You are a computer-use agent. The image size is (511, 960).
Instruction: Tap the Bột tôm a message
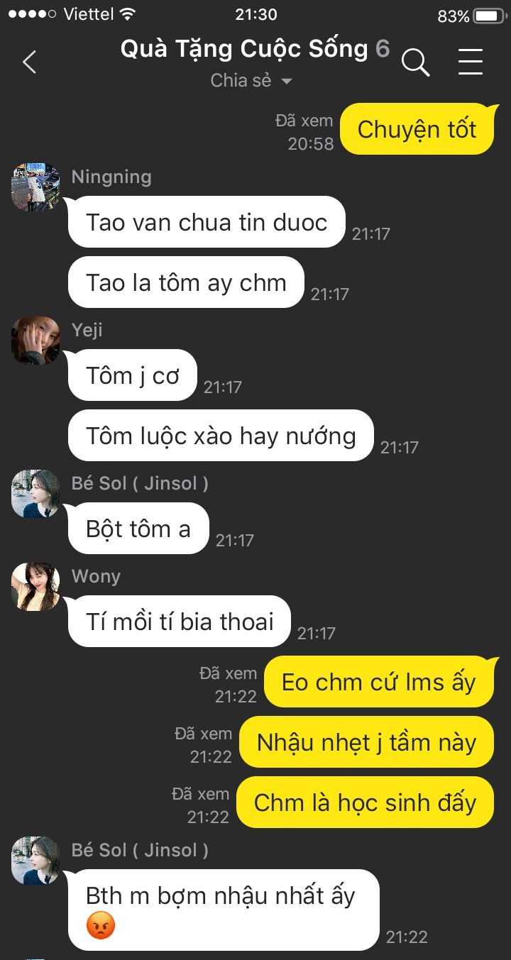click(138, 529)
